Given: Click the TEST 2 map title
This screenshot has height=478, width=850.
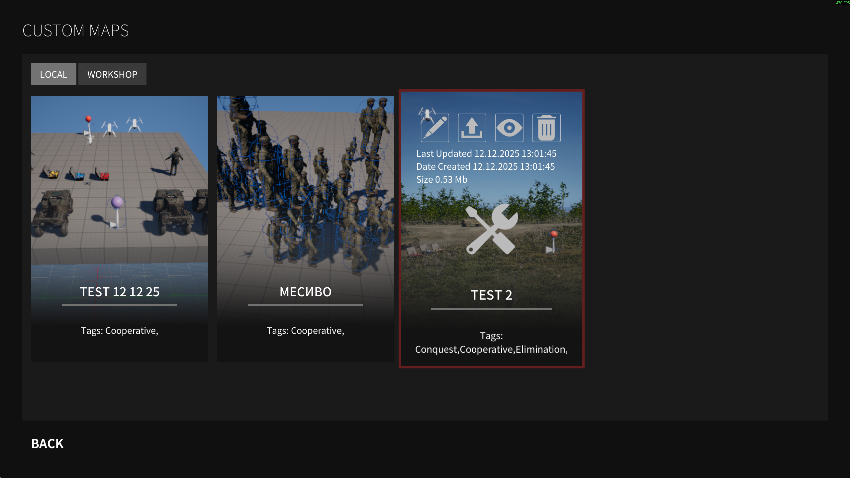Looking at the screenshot, I should pyautogui.click(x=492, y=295).
